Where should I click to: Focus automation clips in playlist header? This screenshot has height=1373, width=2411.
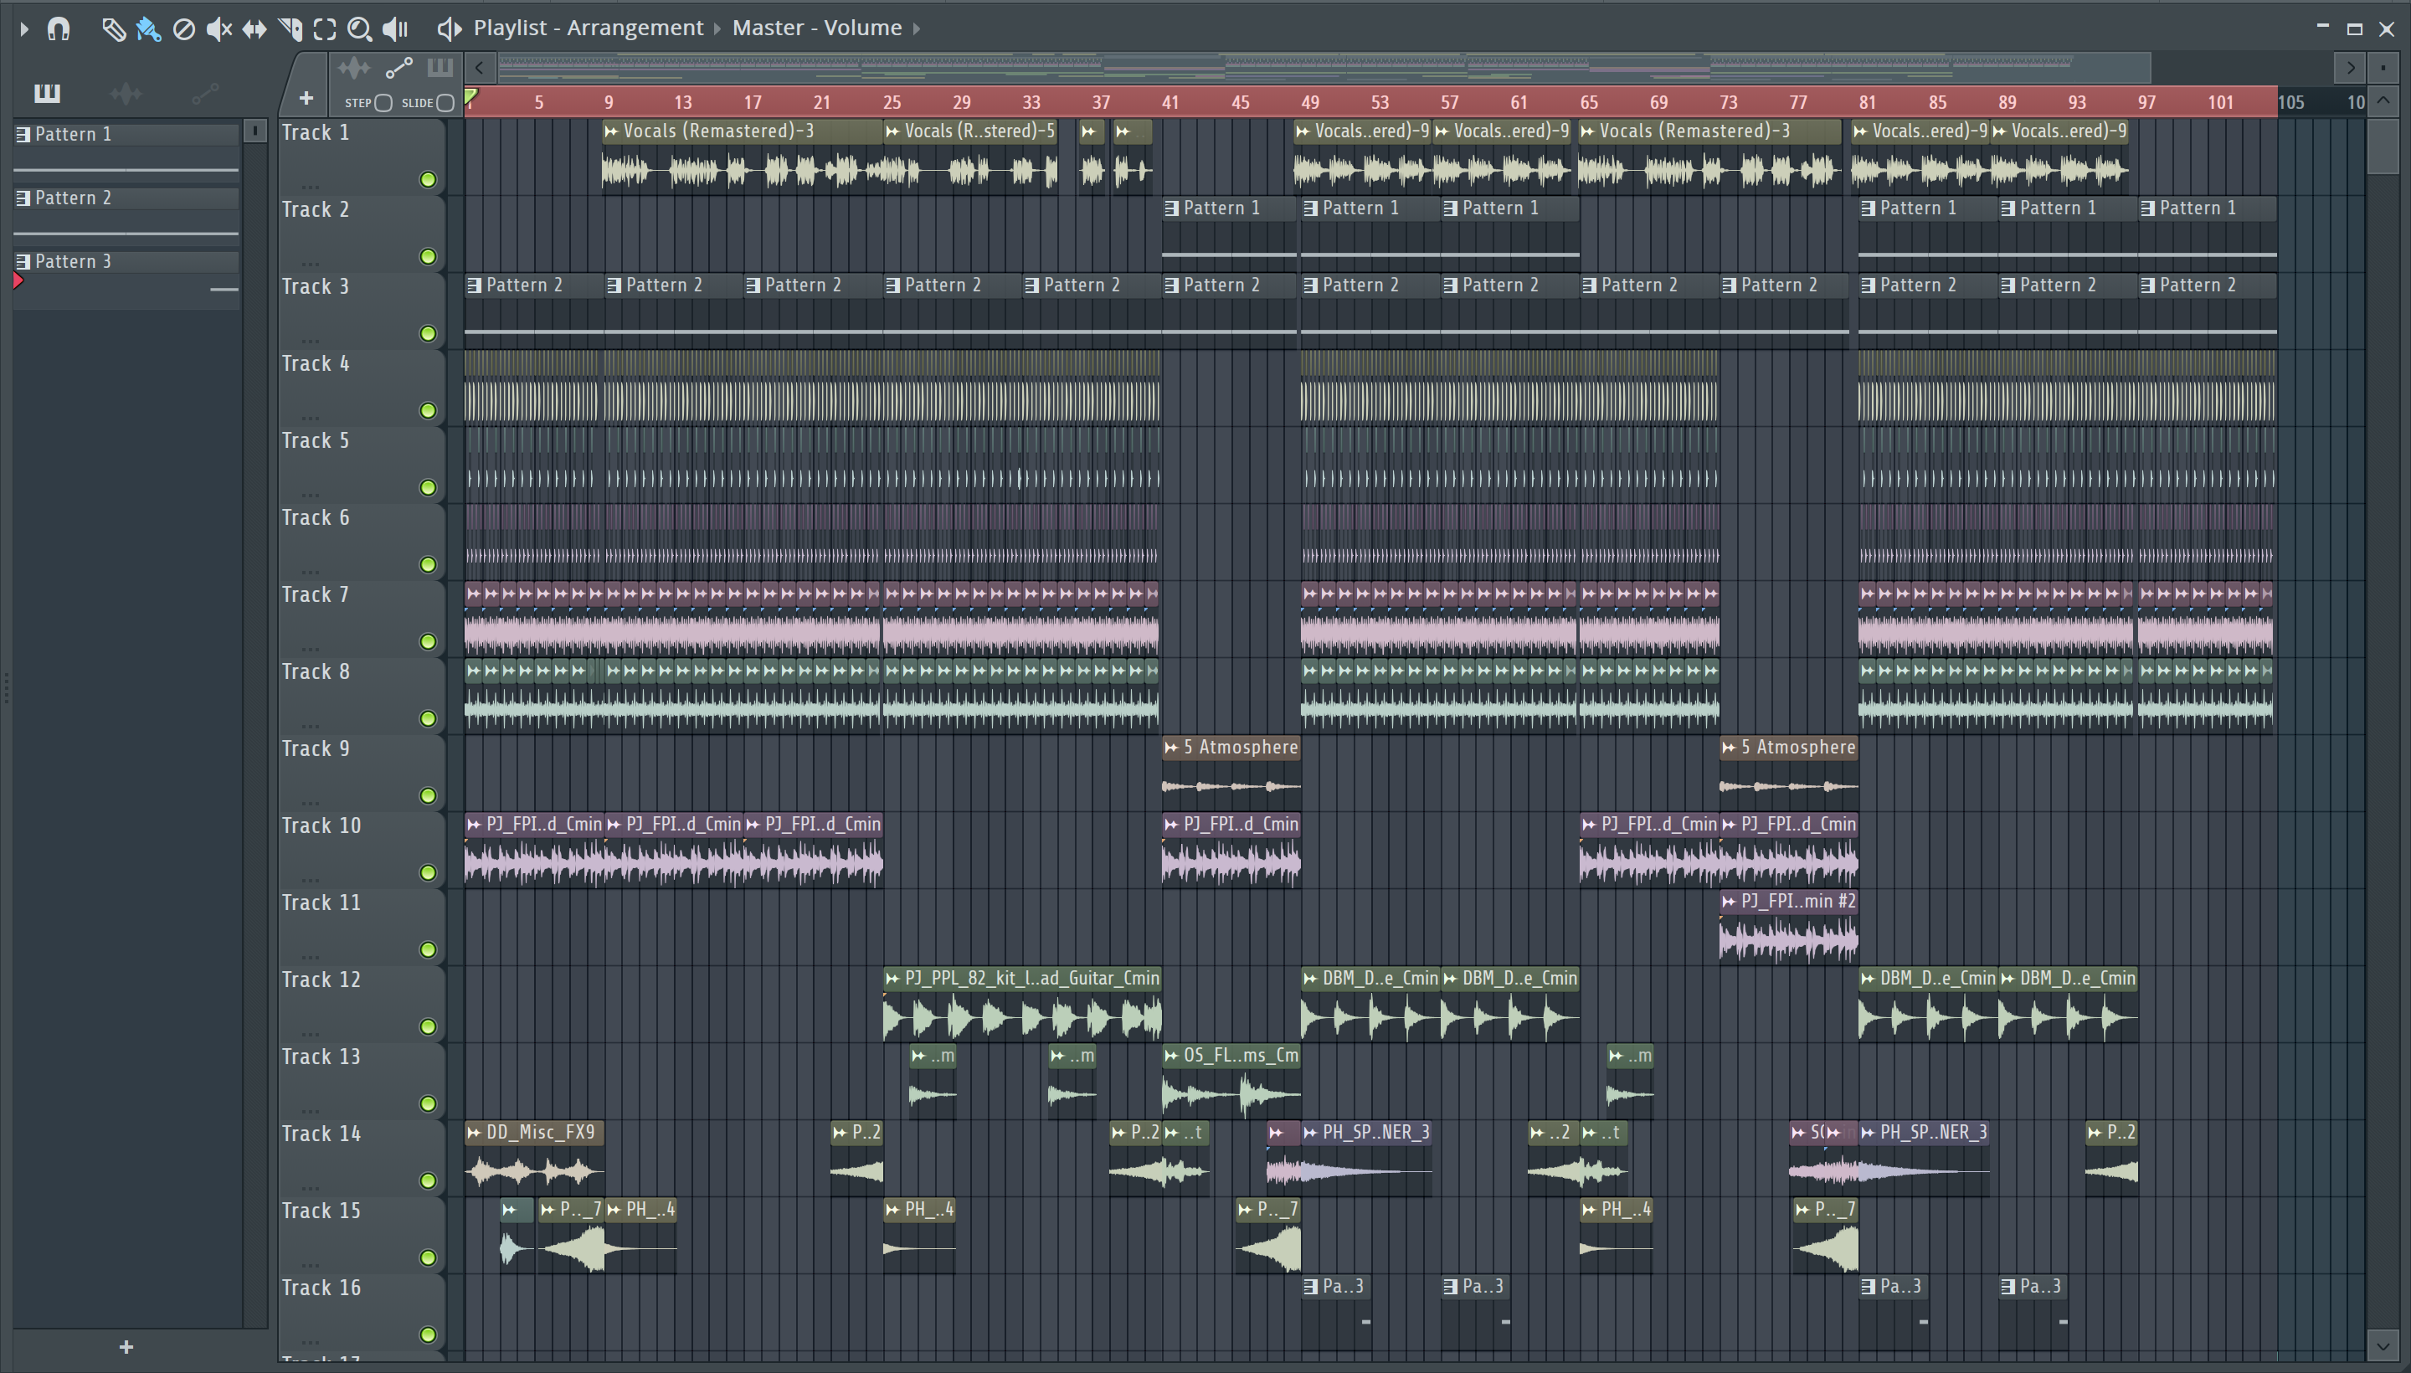coord(398,68)
